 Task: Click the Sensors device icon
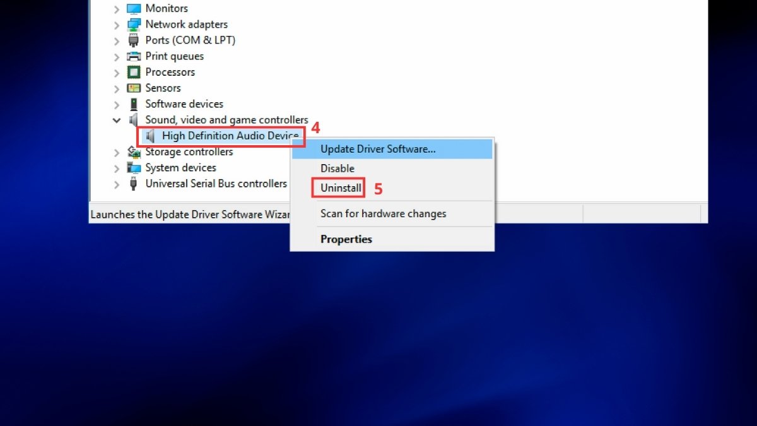(133, 88)
